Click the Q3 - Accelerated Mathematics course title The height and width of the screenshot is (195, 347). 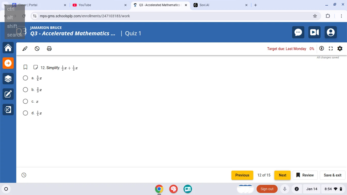pyautogui.click(x=73, y=34)
